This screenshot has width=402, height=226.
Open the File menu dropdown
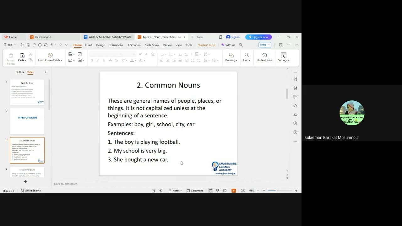10,45
